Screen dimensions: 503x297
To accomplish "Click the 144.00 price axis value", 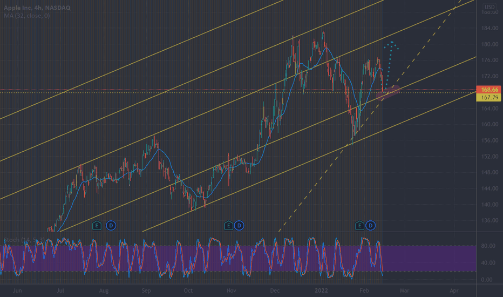I will coord(490,188).
